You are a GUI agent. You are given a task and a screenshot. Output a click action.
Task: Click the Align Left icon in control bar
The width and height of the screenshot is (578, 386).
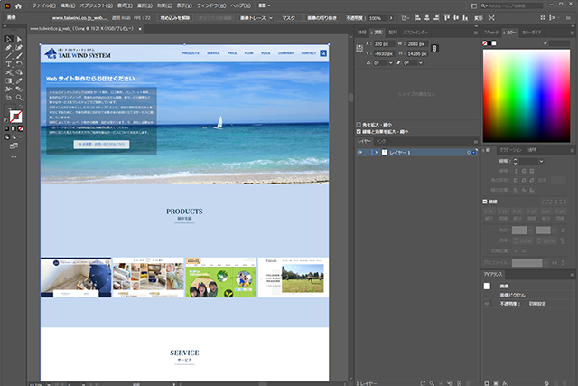pyautogui.click(x=417, y=18)
